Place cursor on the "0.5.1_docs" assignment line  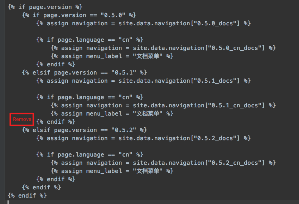coord(143,81)
